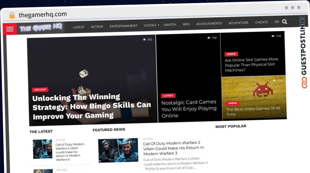
Task: Click the padlock icon beside the URL
Action: [x=12, y=15]
